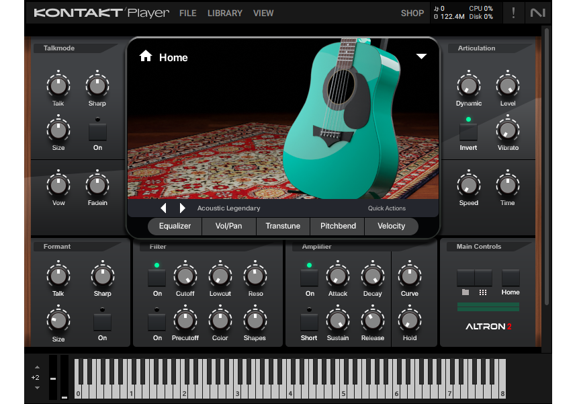The height and width of the screenshot is (404, 577).
Task: Click the Filter Cutoff knob
Action: [185, 276]
